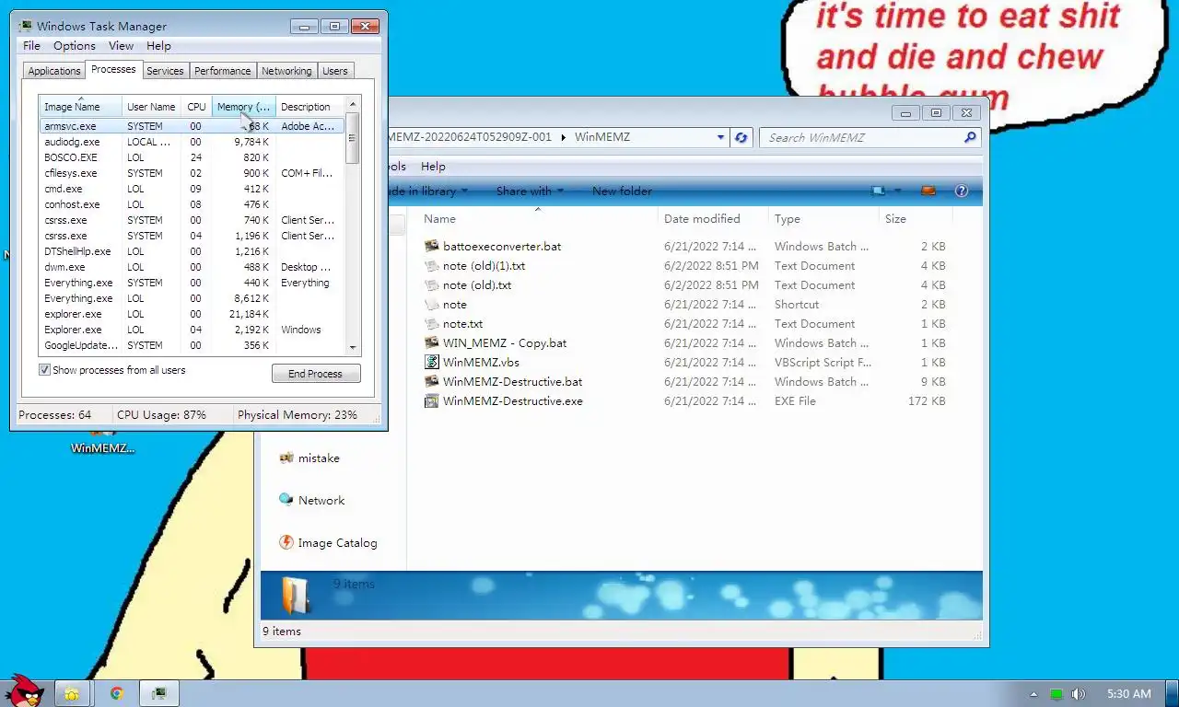Sort processes by User Name column

click(151, 107)
